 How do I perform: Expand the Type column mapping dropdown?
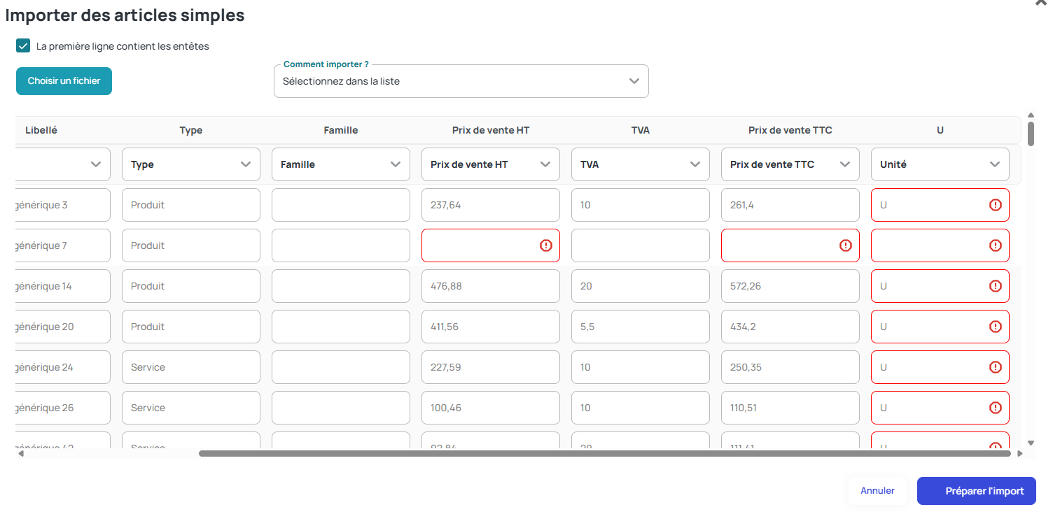pyautogui.click(x=191, y=164)
